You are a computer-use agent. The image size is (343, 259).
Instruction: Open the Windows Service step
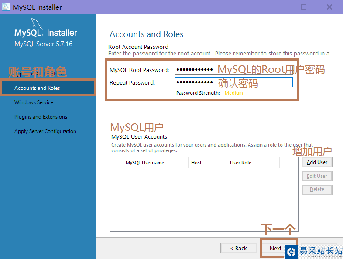[x=34, y=102]
